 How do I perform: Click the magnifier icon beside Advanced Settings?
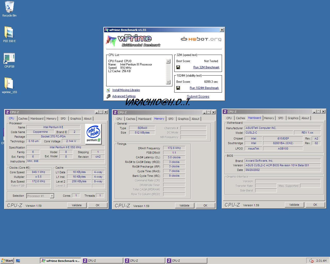pos(108,96)
